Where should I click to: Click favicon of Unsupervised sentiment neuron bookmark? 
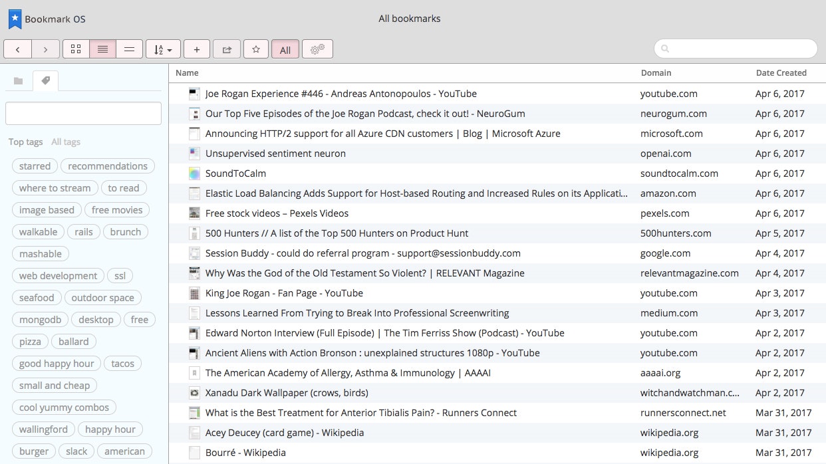click(194, 154)
